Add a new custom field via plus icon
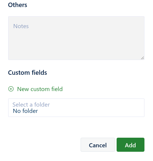The image size is (153, 161). coord(11,89)
